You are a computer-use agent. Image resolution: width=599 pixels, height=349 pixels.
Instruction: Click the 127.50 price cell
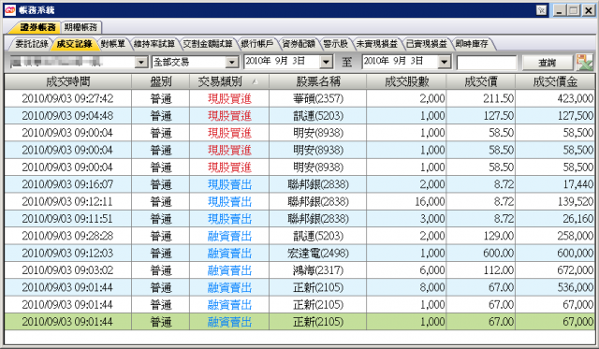pos(481,116)
